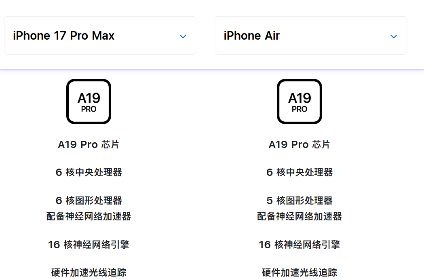Click '16 核神经网络引擎' under iPhone 17 Pro Max

pyautogui.click(x=89, y=245)
